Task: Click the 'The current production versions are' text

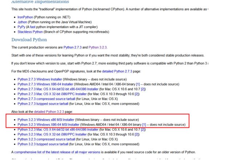Action: 37,48
